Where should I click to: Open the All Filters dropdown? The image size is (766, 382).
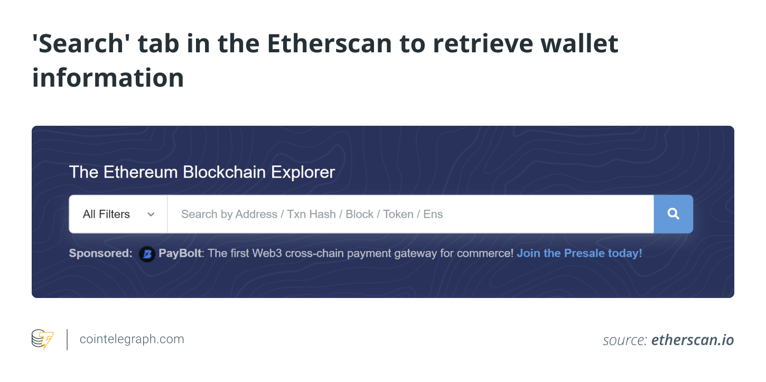coord(118,214)
